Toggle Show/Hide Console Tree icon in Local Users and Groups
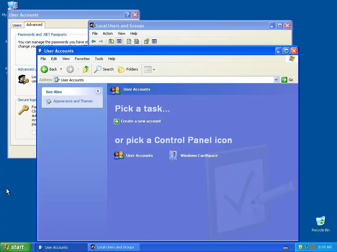 119,41
